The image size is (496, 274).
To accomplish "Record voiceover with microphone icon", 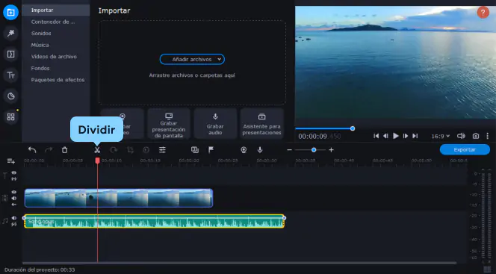I will point(260,150).
